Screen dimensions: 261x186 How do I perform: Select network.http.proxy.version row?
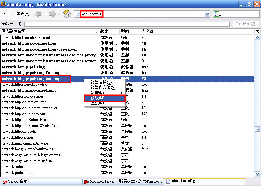point(127,96)
